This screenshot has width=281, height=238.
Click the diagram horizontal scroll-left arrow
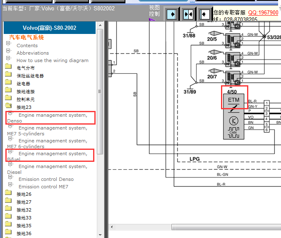click(112, 227)
